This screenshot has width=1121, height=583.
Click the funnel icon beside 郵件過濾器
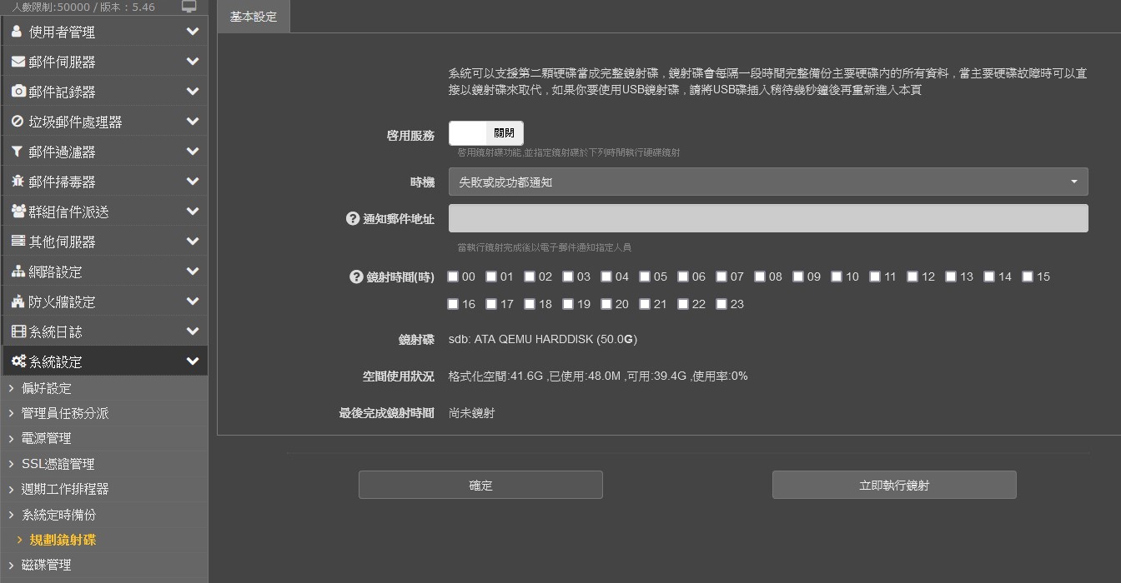[18, 152]
